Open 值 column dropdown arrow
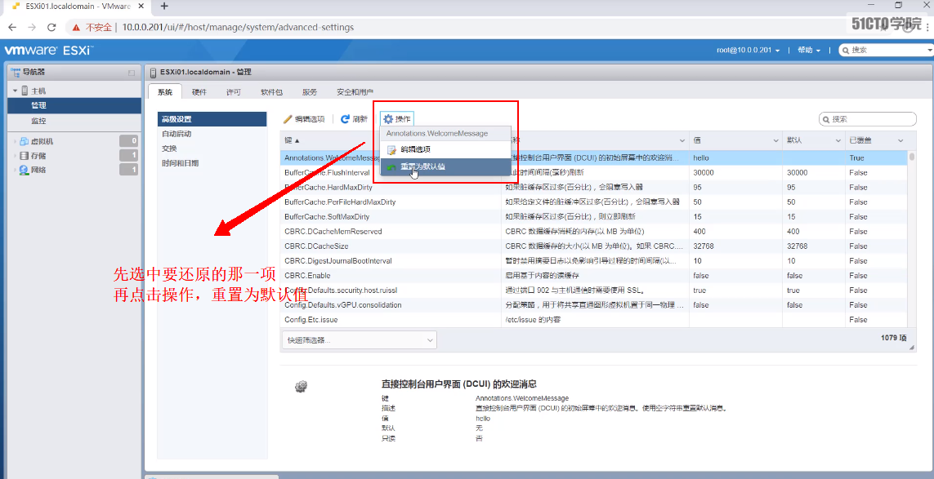934x479 pixels. pyautogui.click(x=776, y=140)
